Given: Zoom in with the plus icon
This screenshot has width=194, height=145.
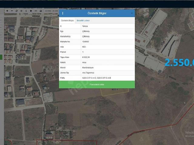Looking at the screenshot, I should click(7, 11).
